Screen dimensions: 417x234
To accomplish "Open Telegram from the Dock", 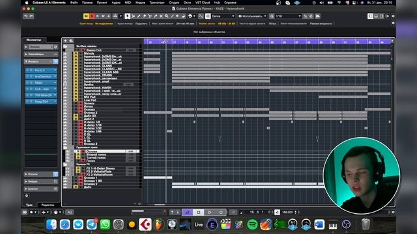I will (x=92, y=225).
